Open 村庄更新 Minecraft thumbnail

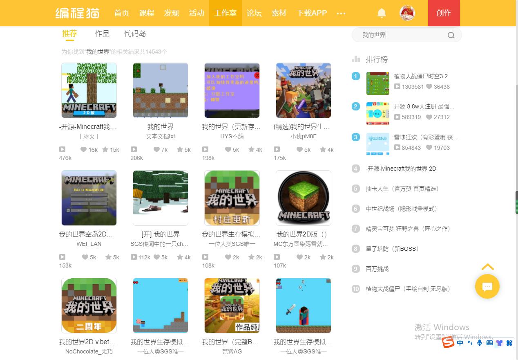pyautogui.click(x=232, y=198)
